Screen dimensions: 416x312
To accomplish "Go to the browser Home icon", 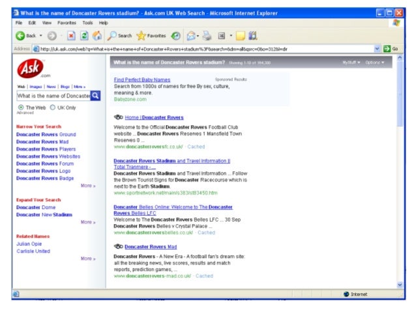I will click(x=97, y=35).
